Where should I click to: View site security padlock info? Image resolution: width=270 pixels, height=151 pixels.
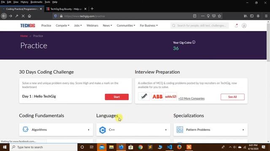pyautogui.click(x=61, y=16)
